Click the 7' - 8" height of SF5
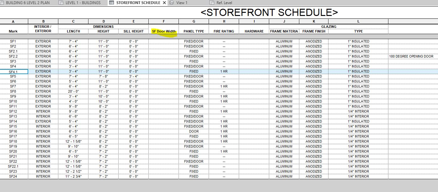The image size is (438, 192). (103, 76)
